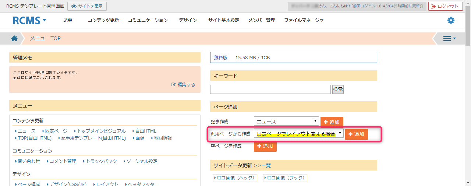This screenshot has height=186, width=471.
Task: Expand the 記事作成 ニュース dropdown
Action: [286, 121]
